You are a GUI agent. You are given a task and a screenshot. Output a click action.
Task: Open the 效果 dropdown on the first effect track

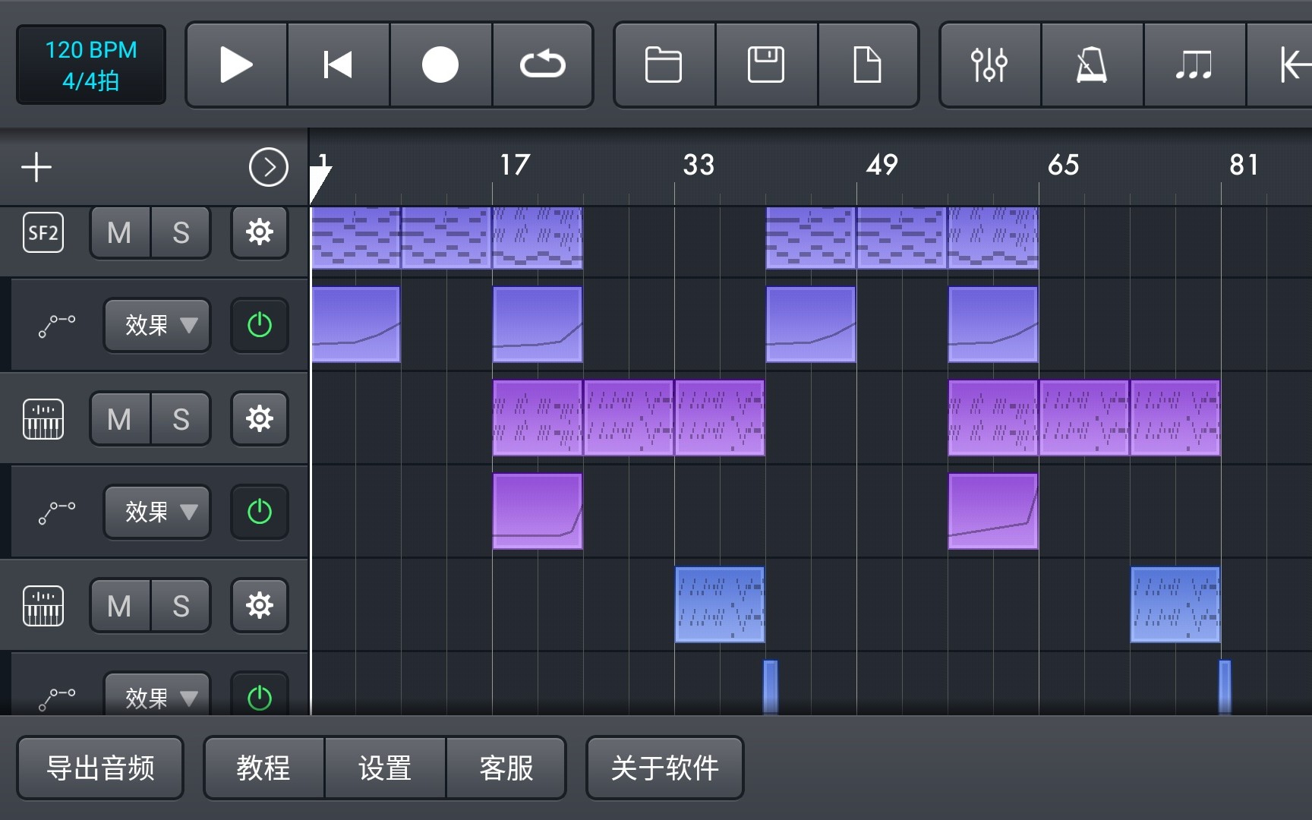[157, 325]
